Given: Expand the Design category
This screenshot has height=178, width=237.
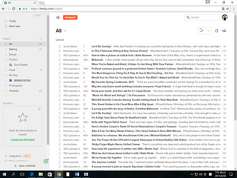Looking at the screenshot, I should pyautogui.click(x=6, y=54).
